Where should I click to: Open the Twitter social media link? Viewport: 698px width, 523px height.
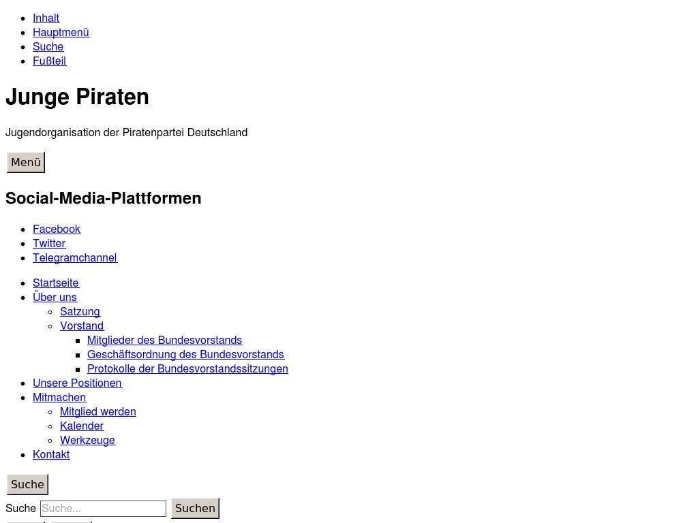49,243
